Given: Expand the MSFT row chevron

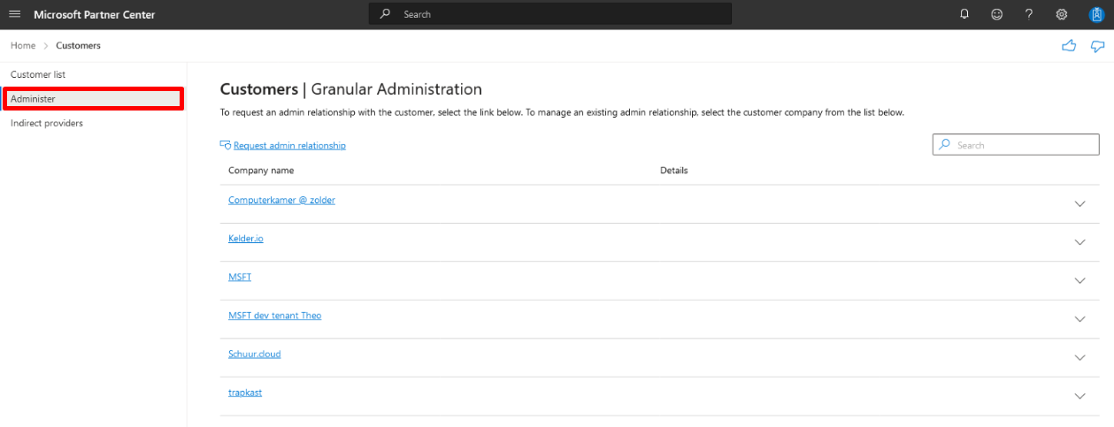Looking at the screenshot, I should 1079,280.
